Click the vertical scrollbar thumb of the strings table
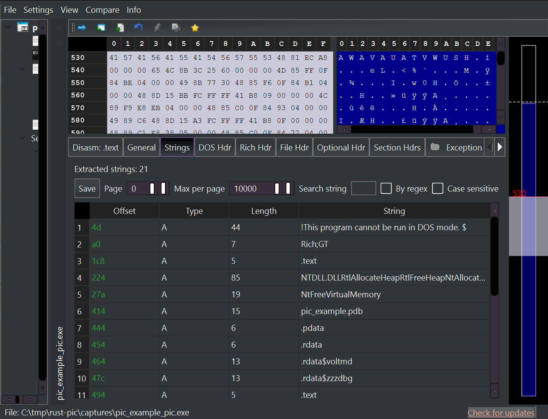This screenshot has height=419, width=548. (x=495, y=256)
